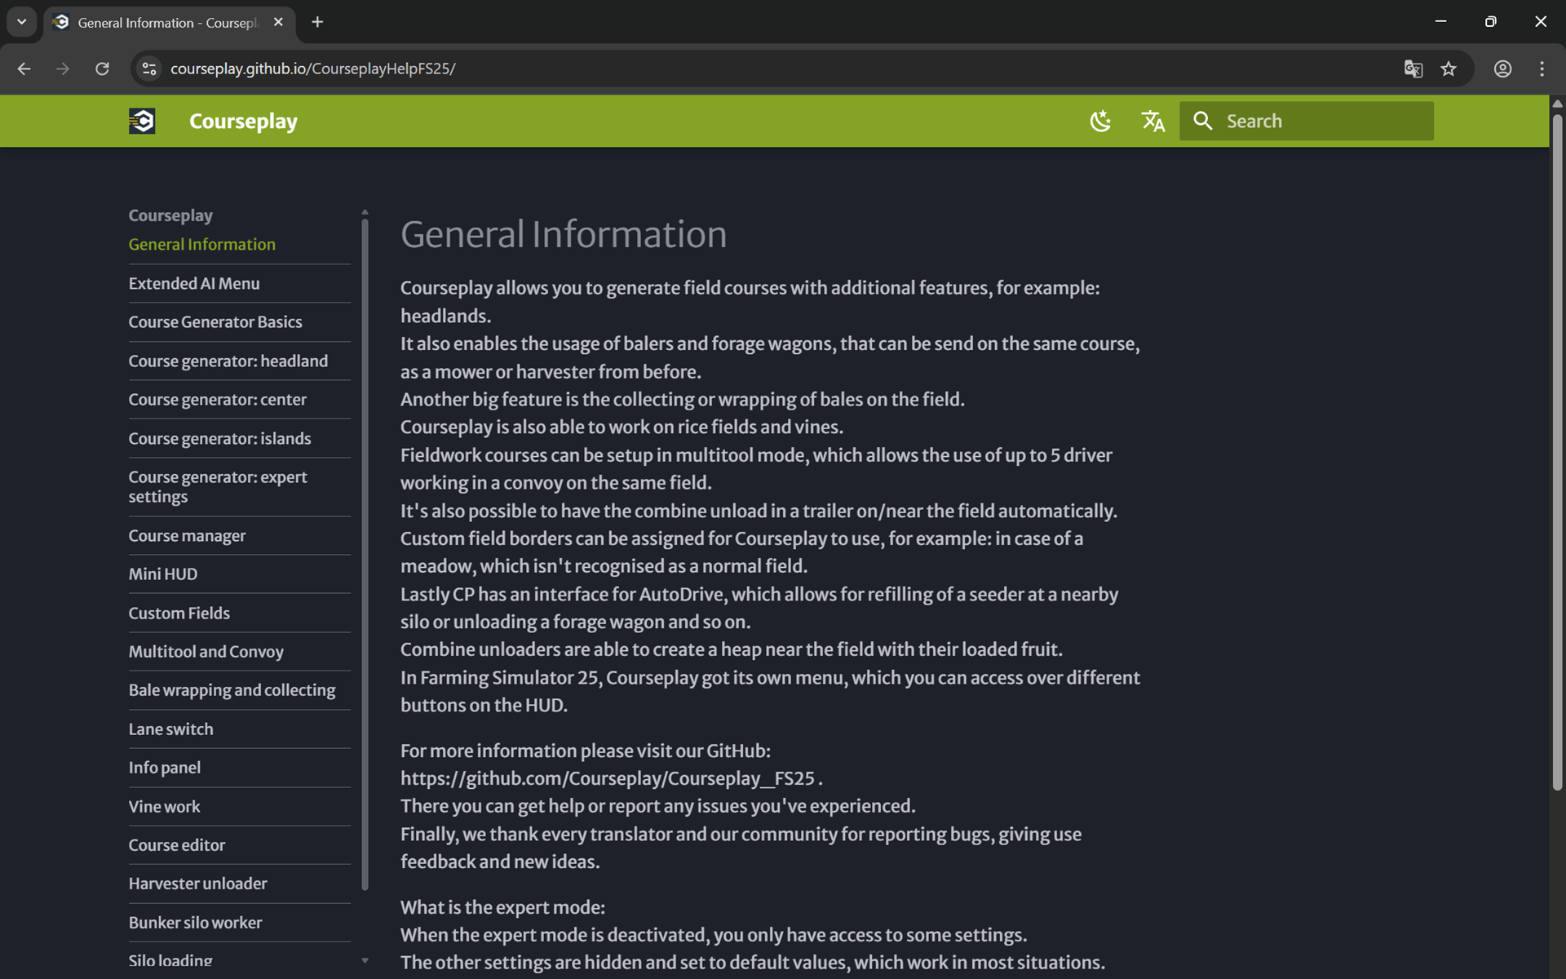Open Bale wrapping and collecting page
The image size is (1566, 979).
pyautogui.click(x=232, y=690)
